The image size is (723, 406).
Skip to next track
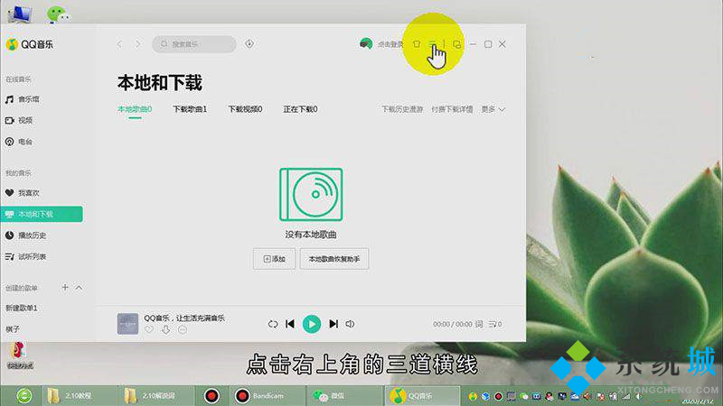(x=333, y=324)
